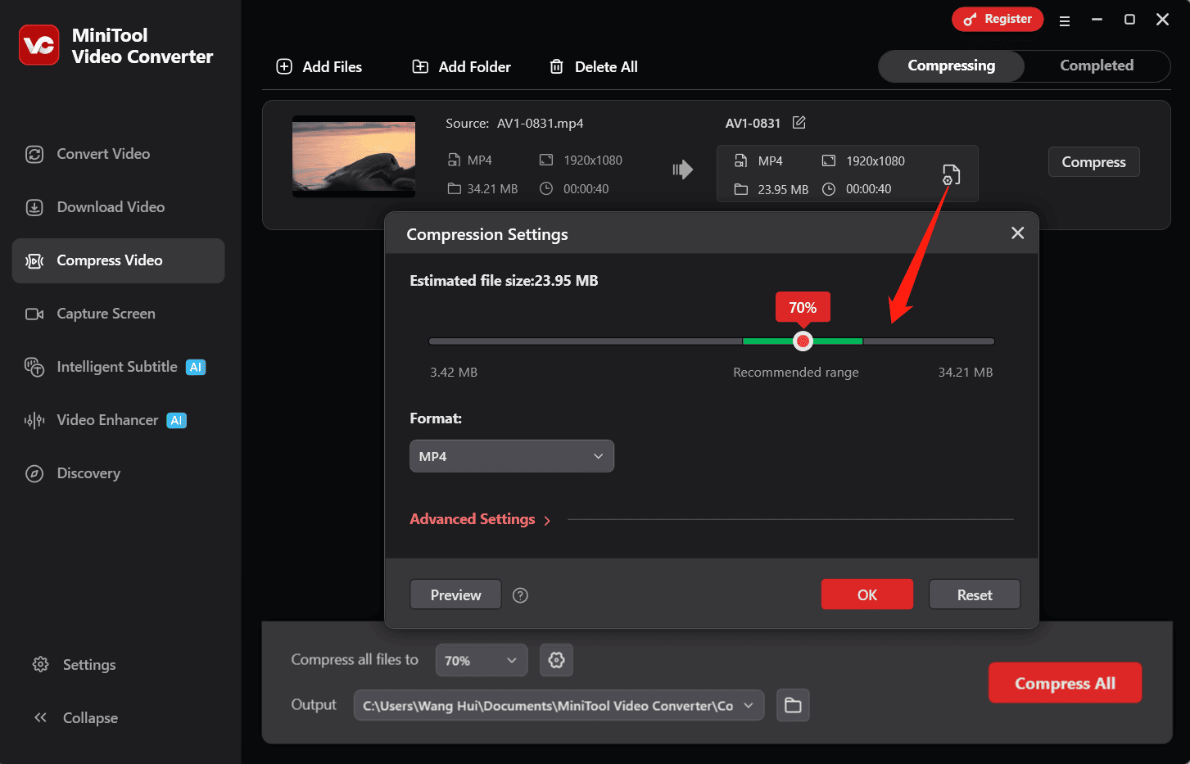Click the Preview button
Image resolution: width=1190 pixels, height=764 pixels.
click(455, 594)
